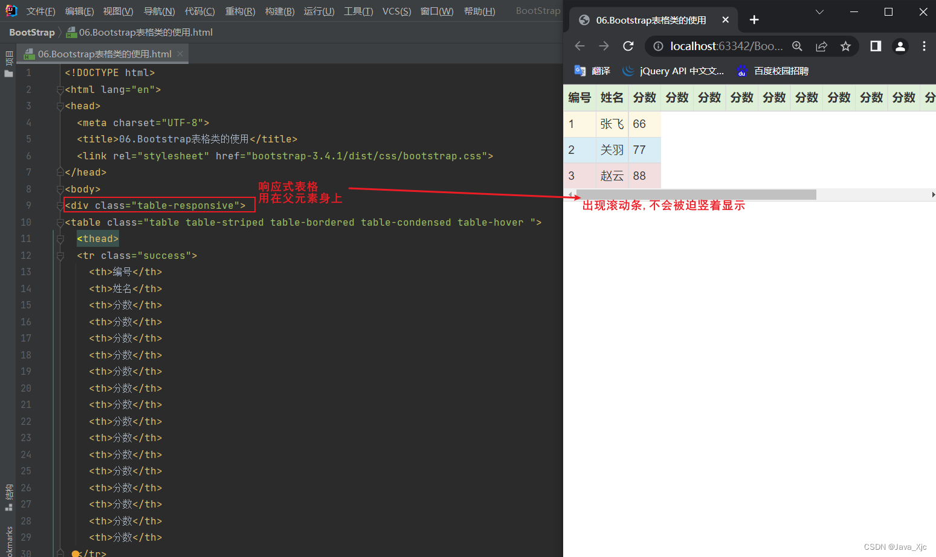The width and height of the screenshot is (936, 557).
Task: Open the 编辑(E) menu
Action: point(79,11)
